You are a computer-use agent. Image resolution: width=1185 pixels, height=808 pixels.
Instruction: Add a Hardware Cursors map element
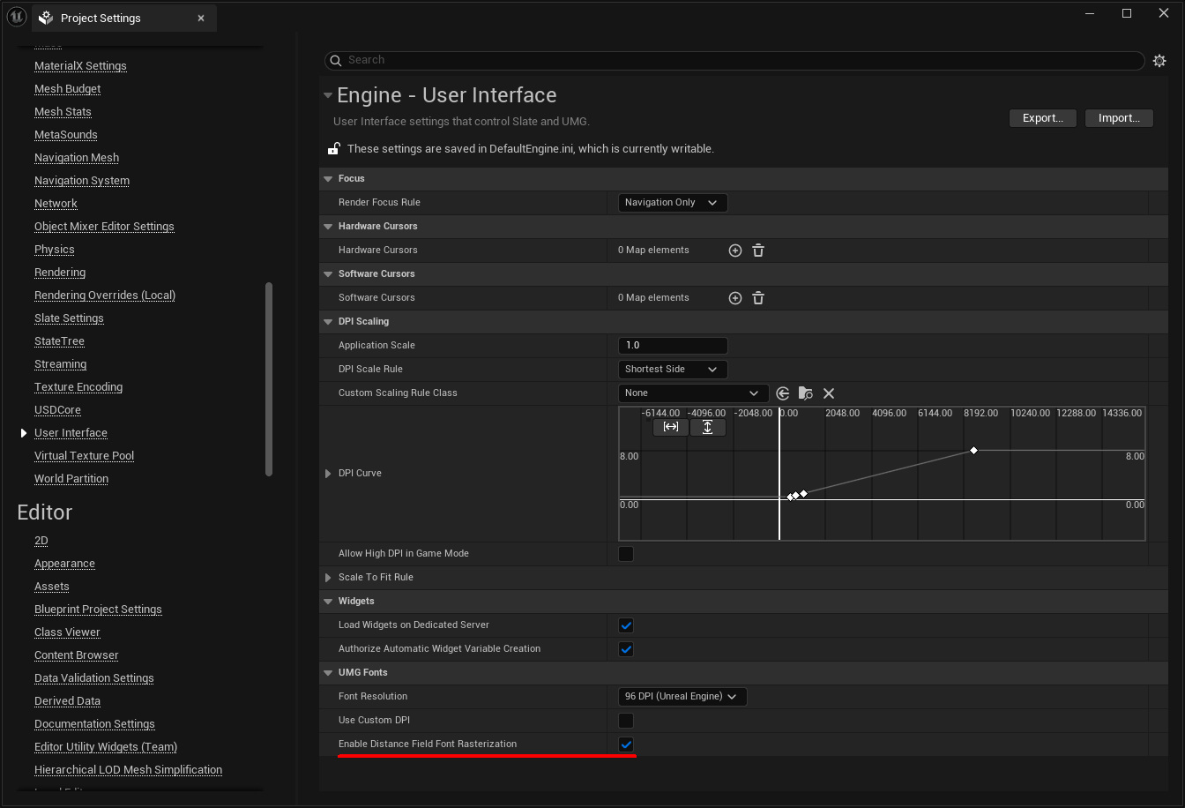[x=735, y=251]
